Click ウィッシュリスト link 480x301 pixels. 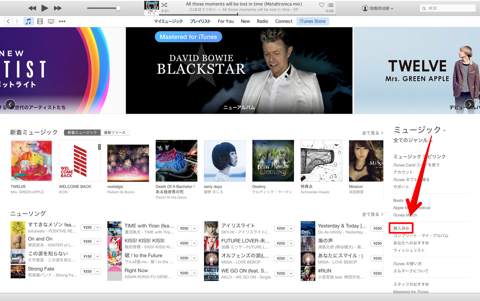(x=409, y=250)
